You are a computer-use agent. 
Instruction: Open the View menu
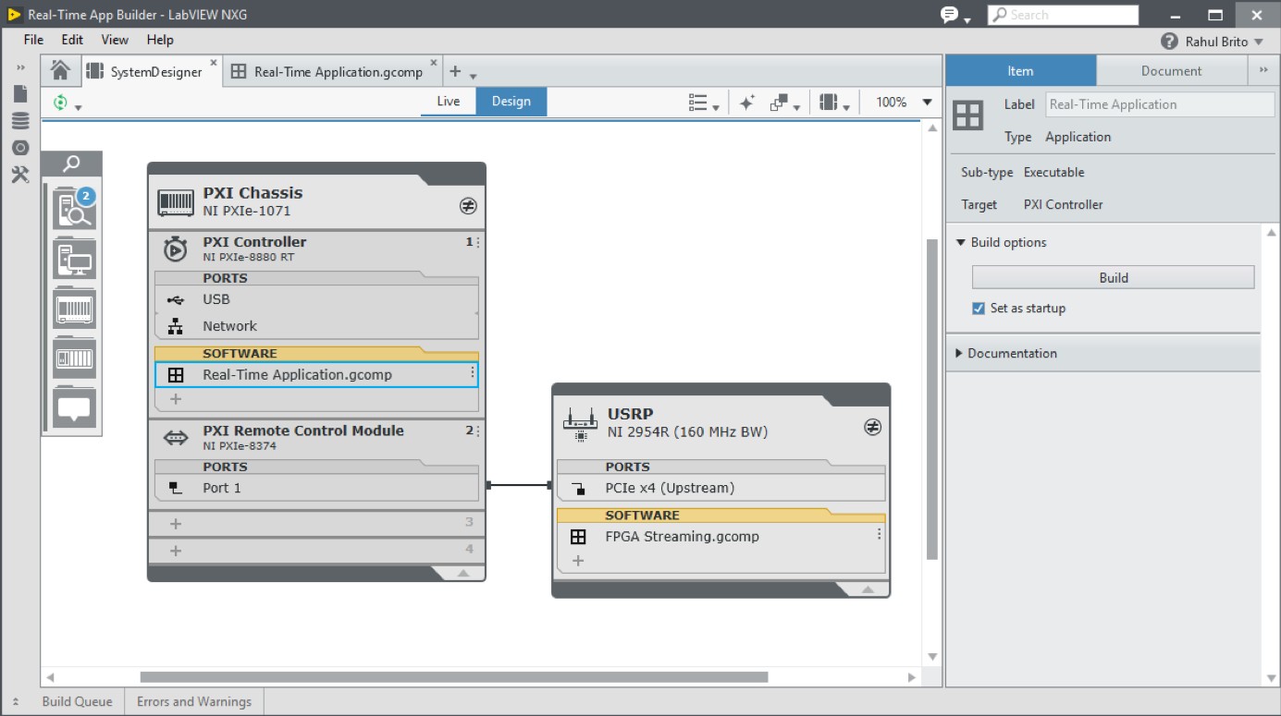tap(115, 40)
